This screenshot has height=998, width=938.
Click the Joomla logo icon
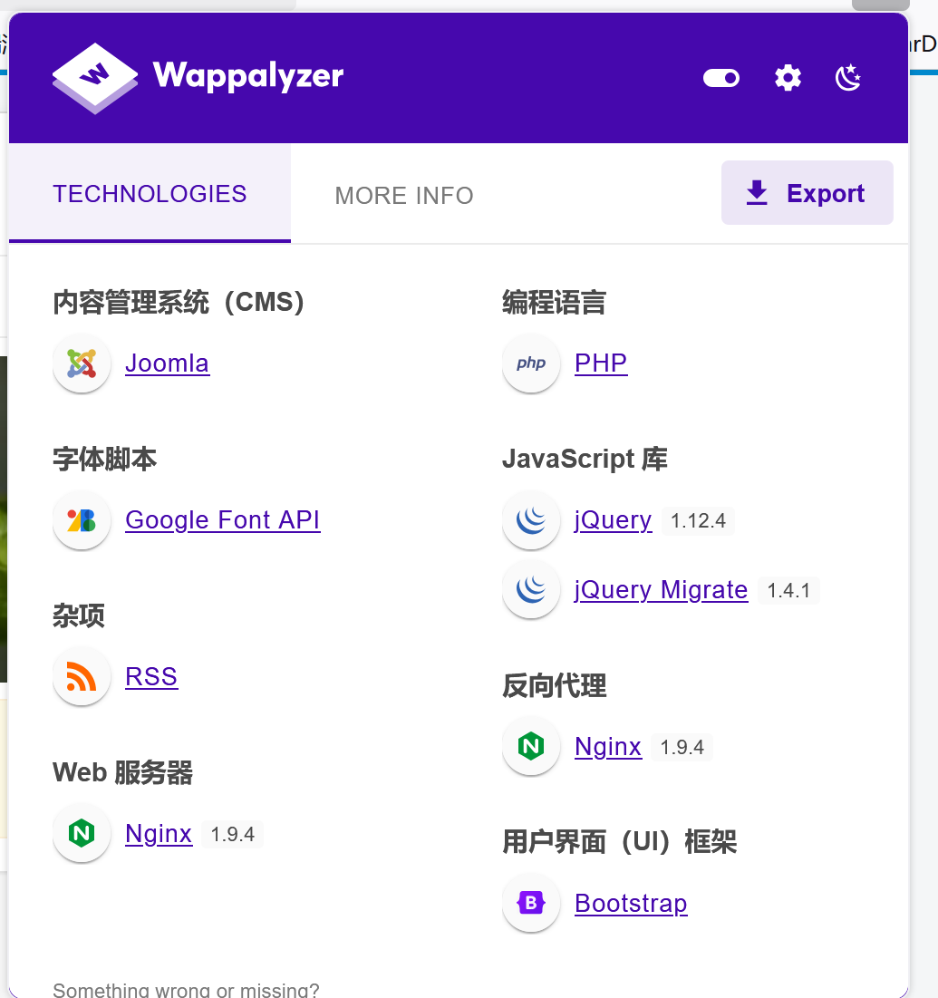(82, 363)
